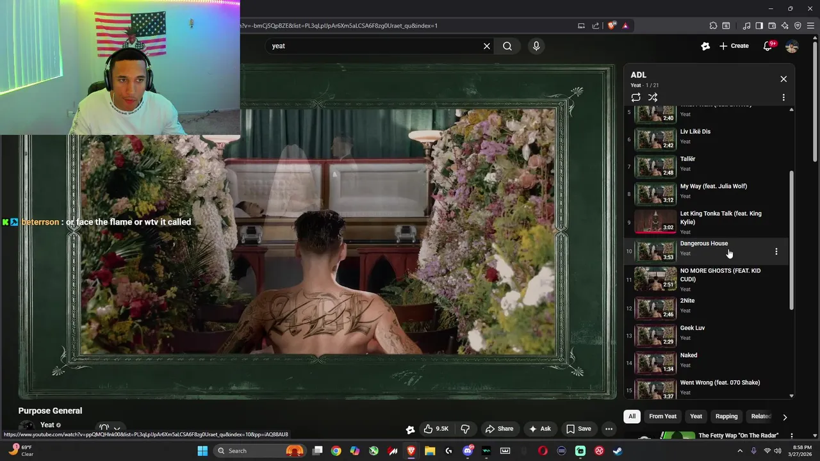This screenshot has height=461, width=820.
Task: Click the search magnifier button
Action: pos(507,46)
